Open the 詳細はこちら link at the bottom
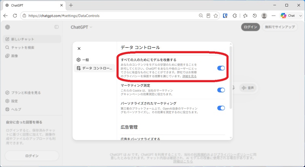This screenshot has width=305, height=167. tap(183, 161)
